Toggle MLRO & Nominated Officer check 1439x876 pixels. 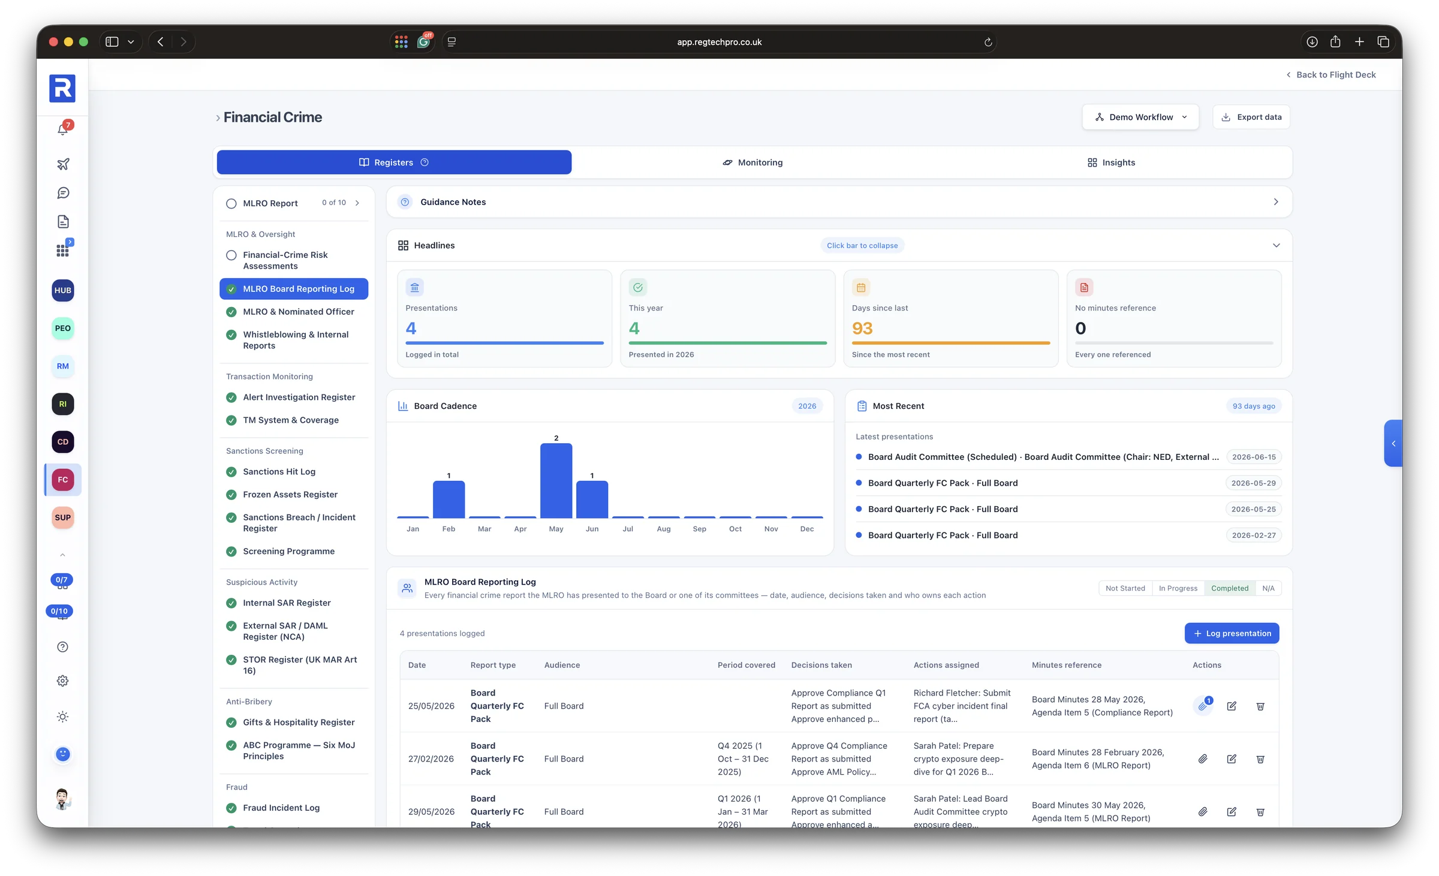click(x=231, y=312)
